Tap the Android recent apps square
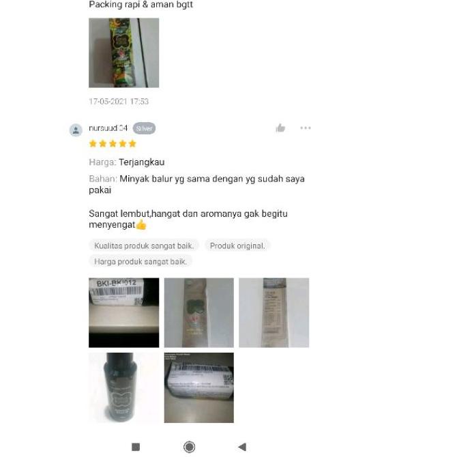Screen dimensions: 457x457 pyautogui.click(x=136, y=447)
